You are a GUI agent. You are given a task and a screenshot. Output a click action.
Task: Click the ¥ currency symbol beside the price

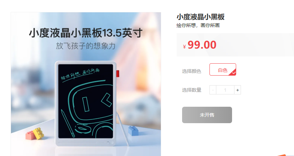click(184, 47)
